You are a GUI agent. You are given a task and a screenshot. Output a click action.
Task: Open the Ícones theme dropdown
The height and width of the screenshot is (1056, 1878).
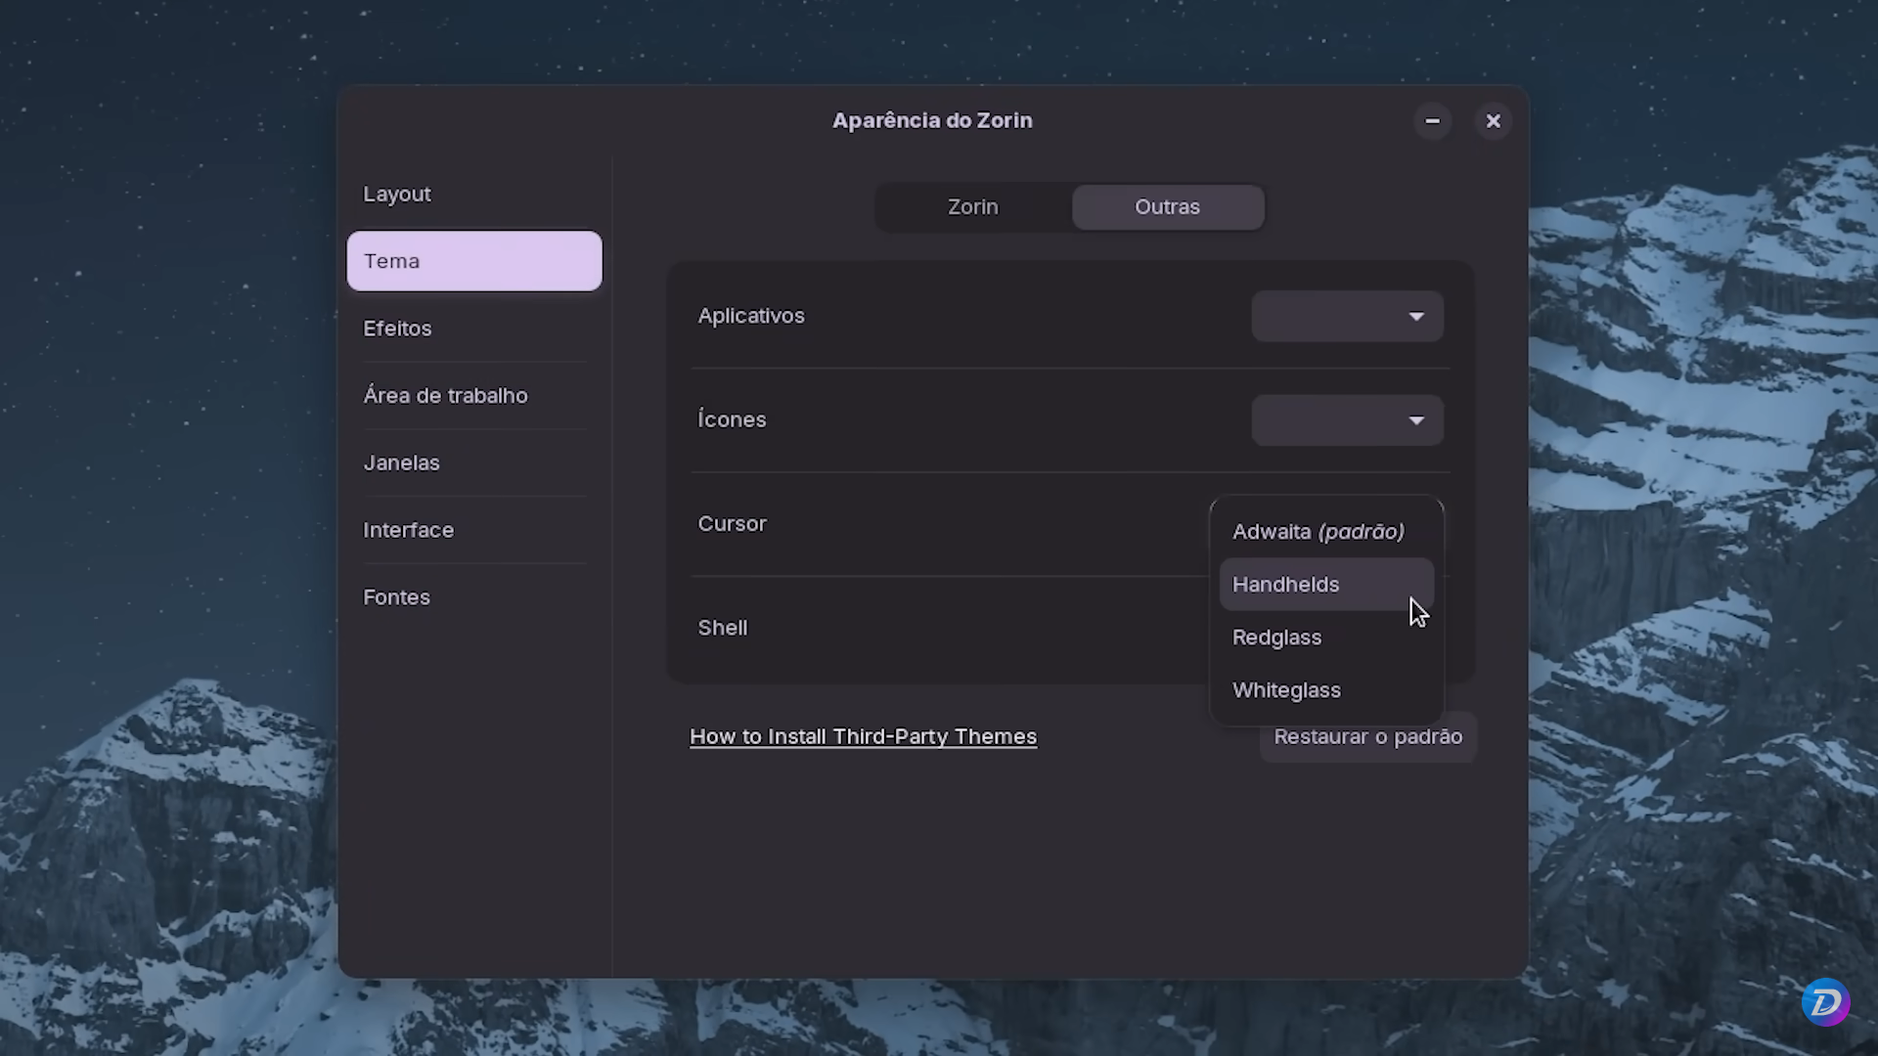tap(1346, 419)
